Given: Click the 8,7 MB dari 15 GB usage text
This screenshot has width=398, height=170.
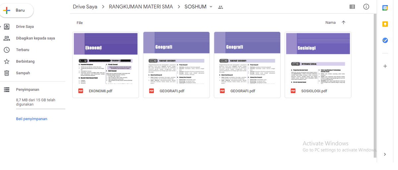Looking at the screenshot, I should click(35, 102).
